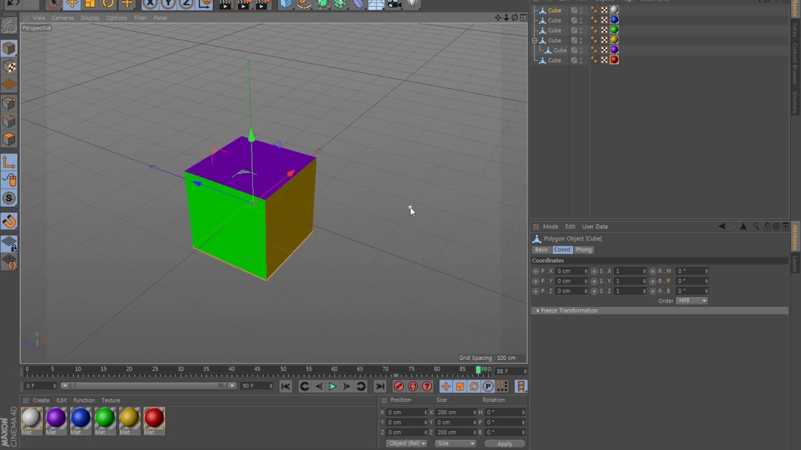801x450 pixels.
Task: Click the R . H rotation input field
Action: tap(692, 271)
